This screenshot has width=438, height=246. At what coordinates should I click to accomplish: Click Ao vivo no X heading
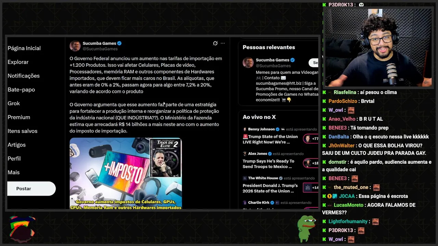tap(259, 117)
